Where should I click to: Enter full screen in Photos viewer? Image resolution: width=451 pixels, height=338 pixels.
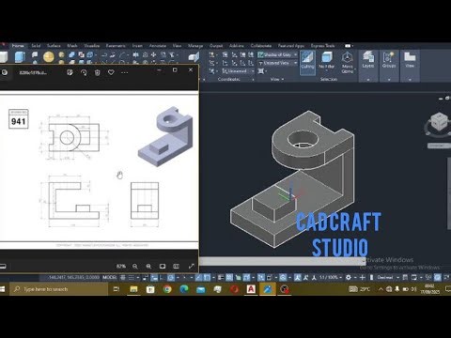[191, 267]
